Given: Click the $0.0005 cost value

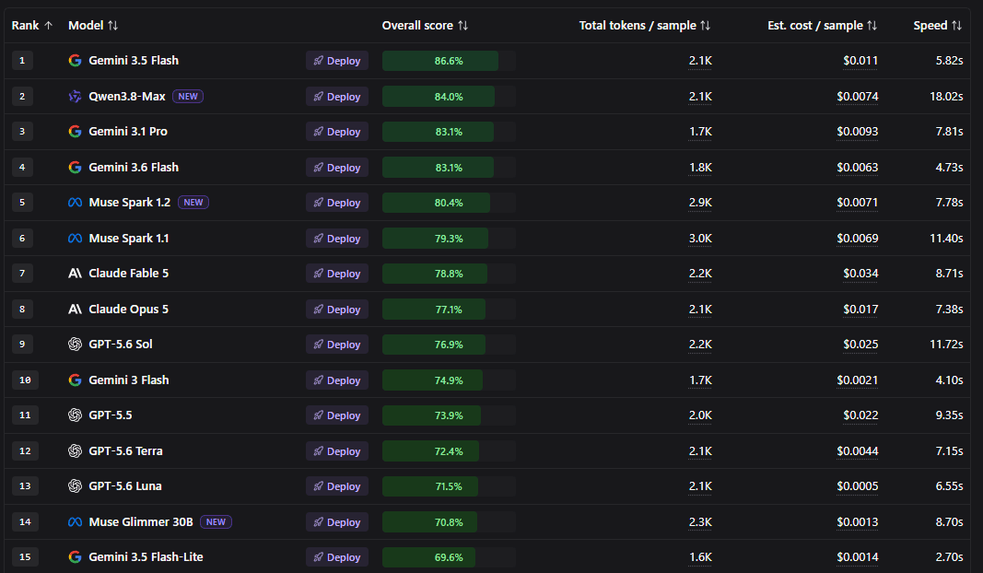Looking at the screenshot, I should coord(857,485).
